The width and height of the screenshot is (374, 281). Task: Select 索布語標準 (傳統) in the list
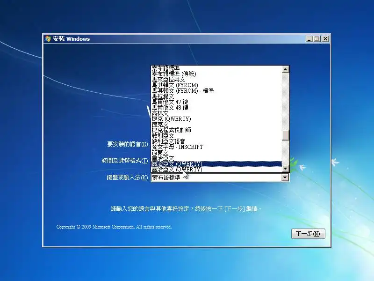point(216,74)
